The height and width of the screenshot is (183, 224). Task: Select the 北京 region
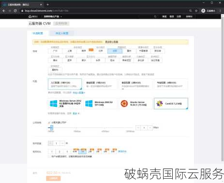click(x=101, y=51)
